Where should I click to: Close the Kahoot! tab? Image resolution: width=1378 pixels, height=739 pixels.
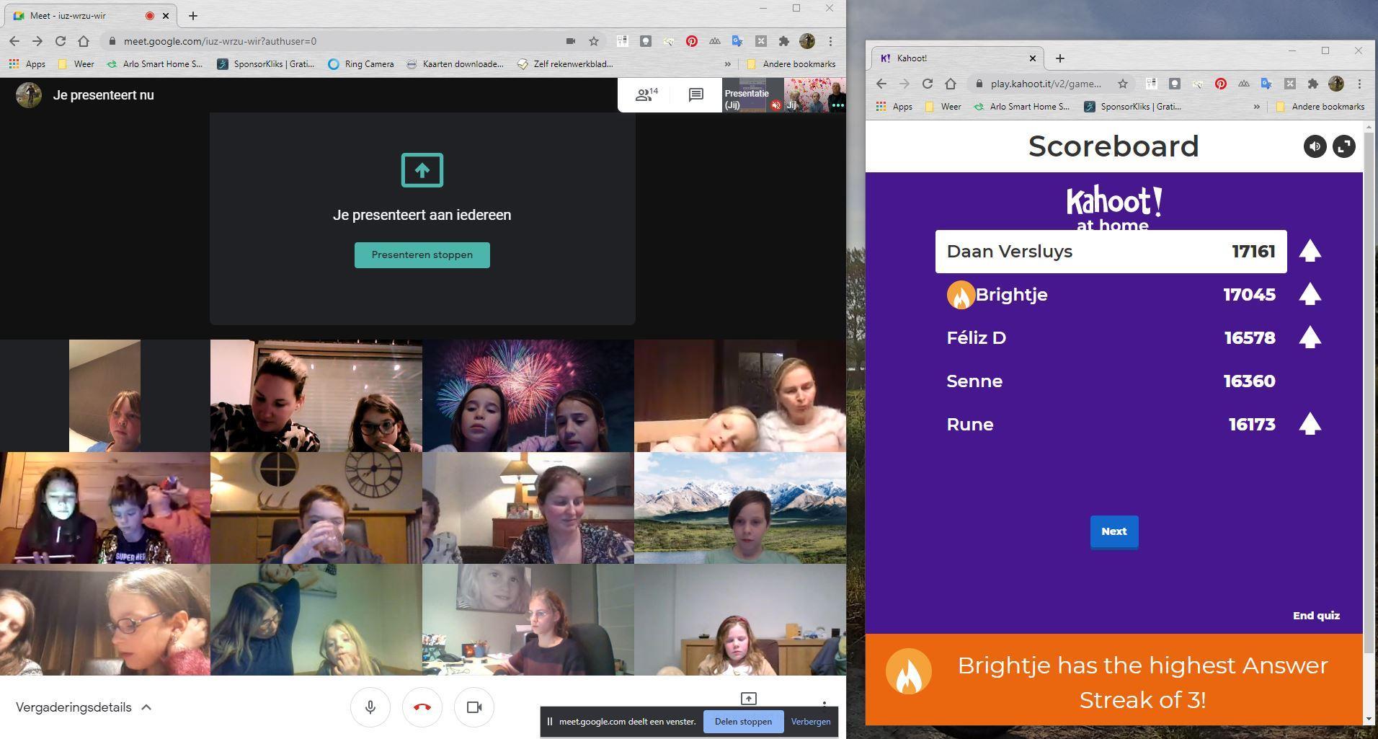(x=1032, y=58)
